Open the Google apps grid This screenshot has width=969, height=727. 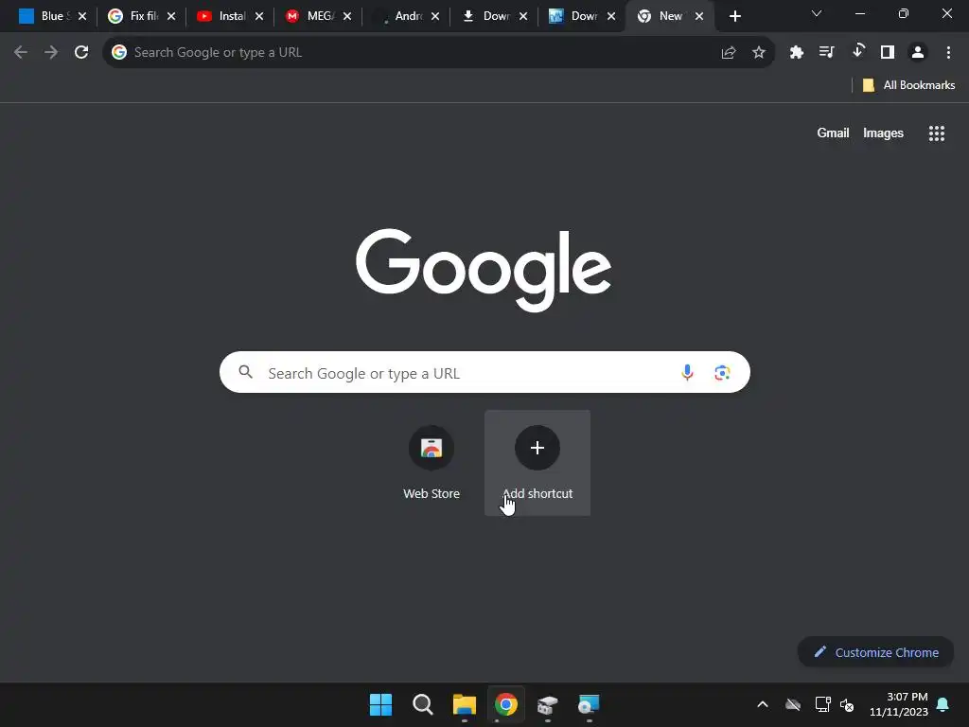pos(937,133)
